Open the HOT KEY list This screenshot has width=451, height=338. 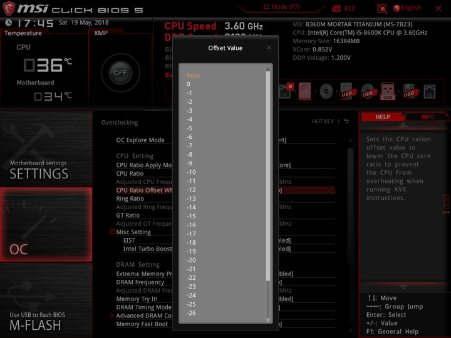323,121
